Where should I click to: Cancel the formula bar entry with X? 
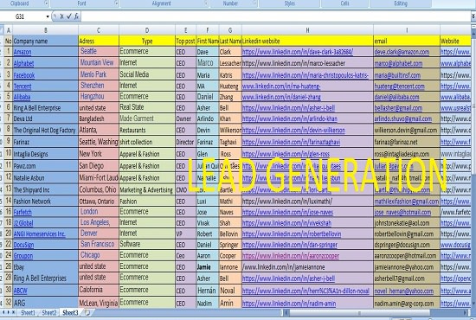click(x=61, y=16)
